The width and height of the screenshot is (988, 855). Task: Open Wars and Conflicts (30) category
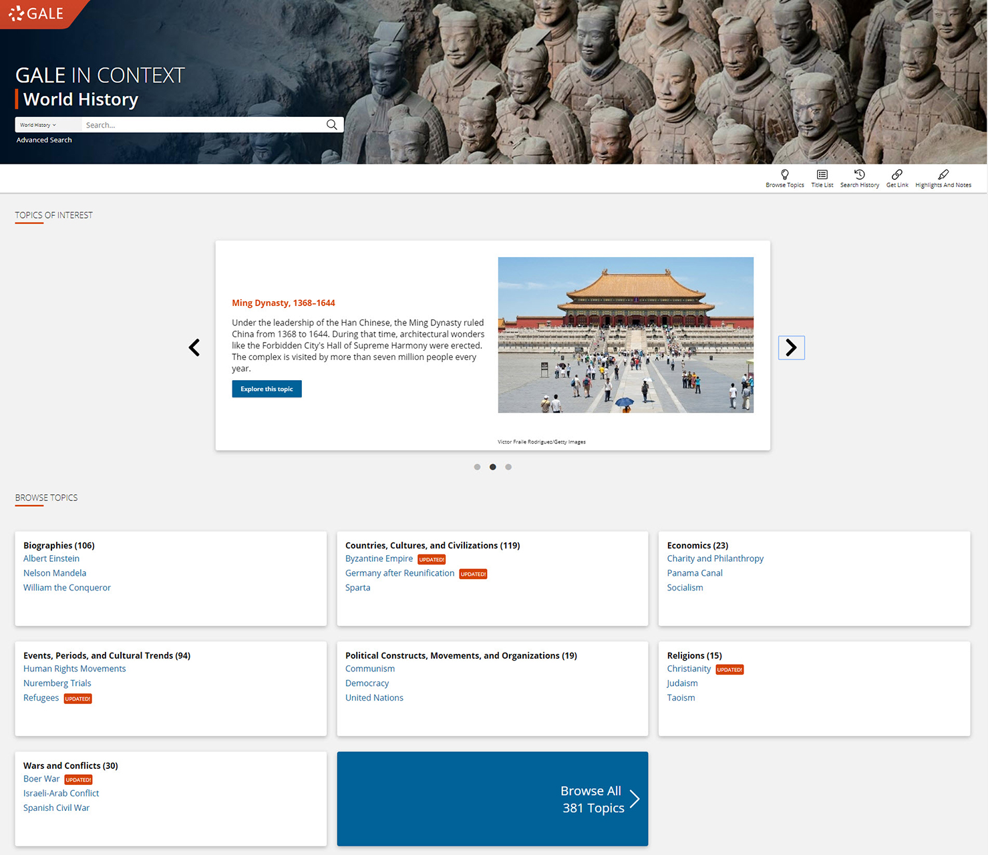pos(70,765)
